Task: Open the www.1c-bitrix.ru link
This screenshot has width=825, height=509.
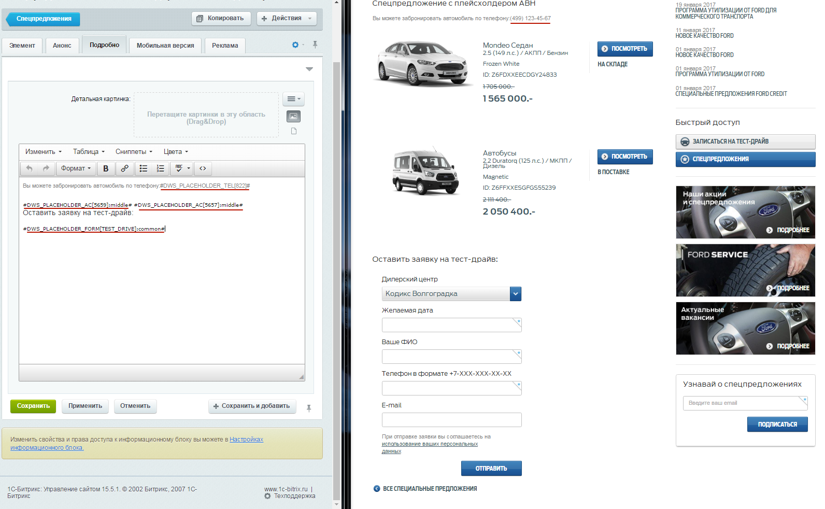Action: click(286, 489)
